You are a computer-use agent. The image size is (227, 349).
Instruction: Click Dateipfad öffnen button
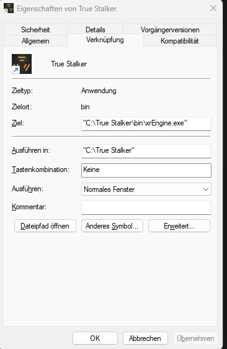(x=45, y=226)
